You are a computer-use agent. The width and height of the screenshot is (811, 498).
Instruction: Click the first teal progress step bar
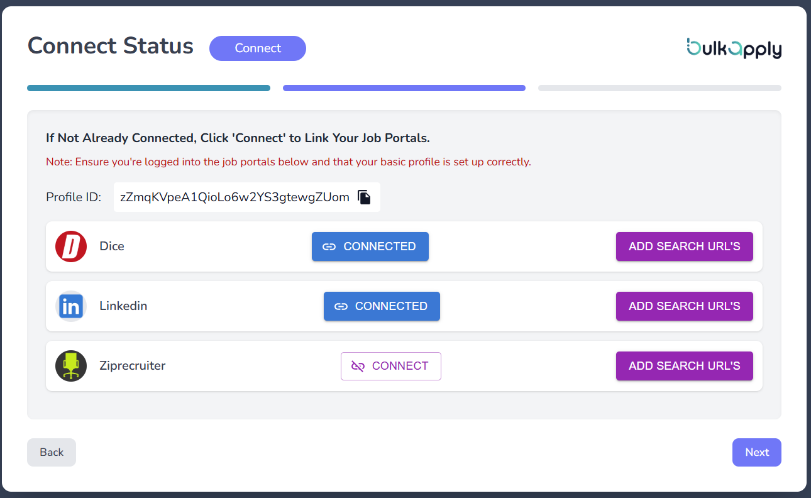tap(148, 88)
